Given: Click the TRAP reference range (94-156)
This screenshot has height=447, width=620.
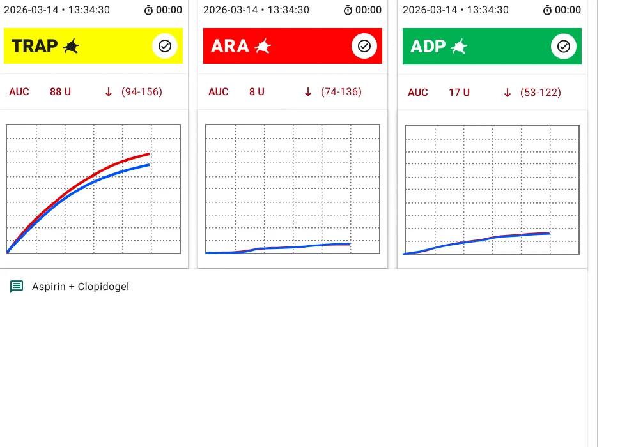Looking at the screenshot, I should [x=142, y=92].
